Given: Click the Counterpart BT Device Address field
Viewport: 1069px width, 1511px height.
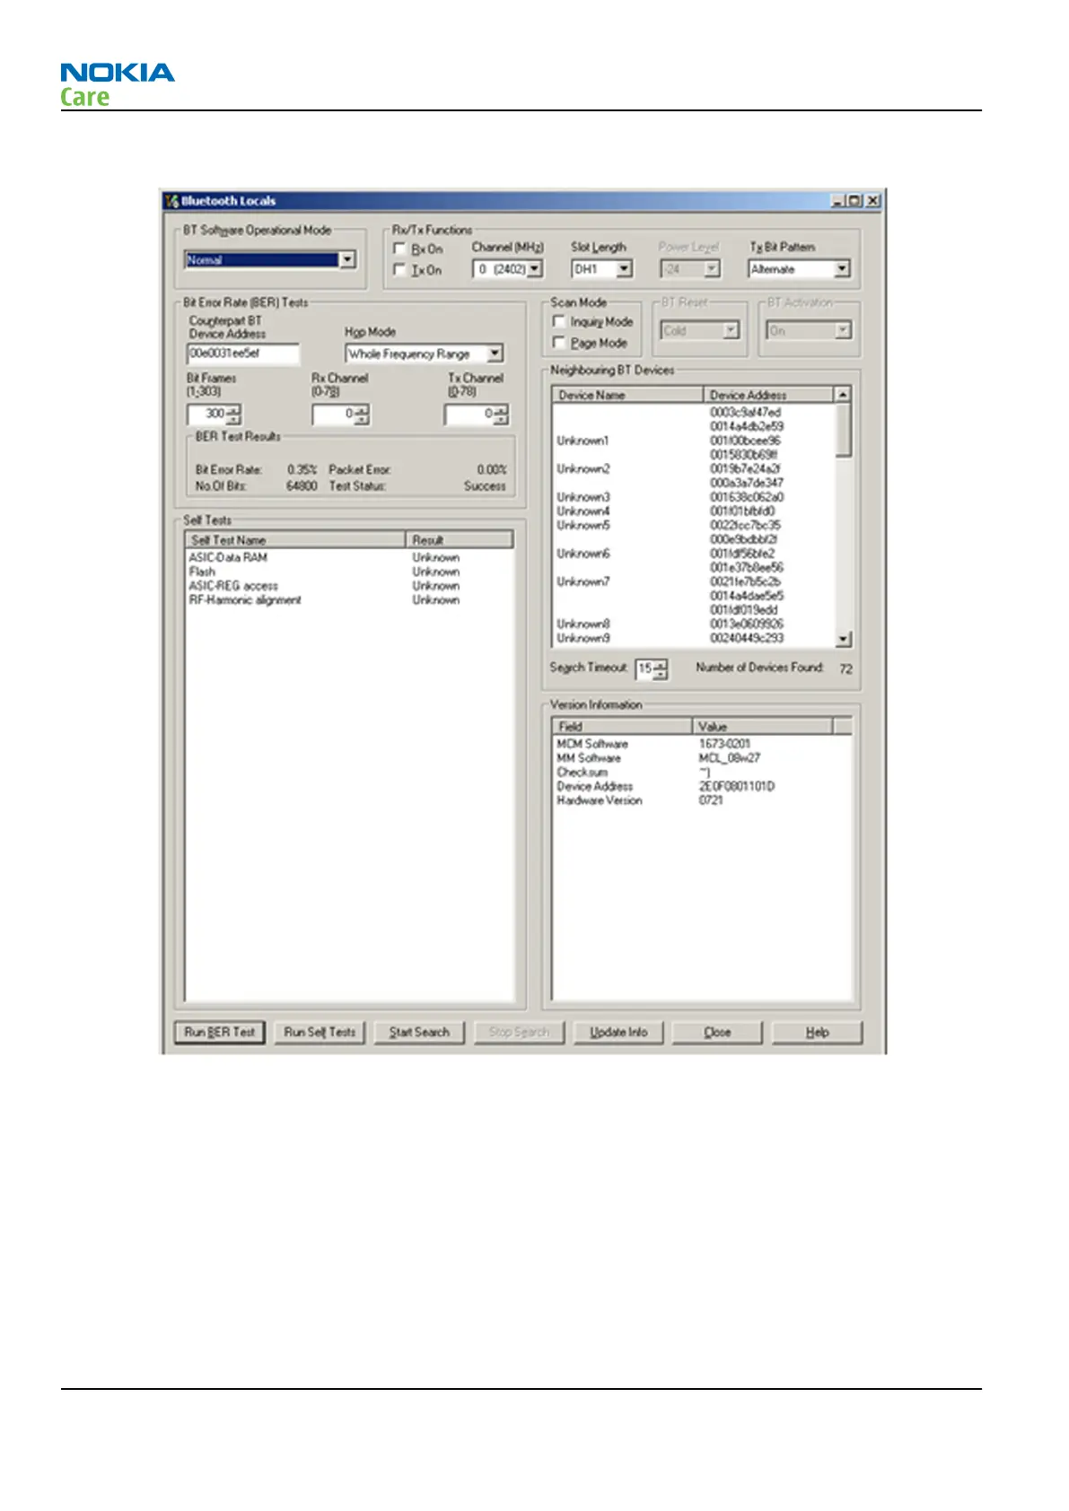Looking at the screenshot, I should tap(243, 354).
